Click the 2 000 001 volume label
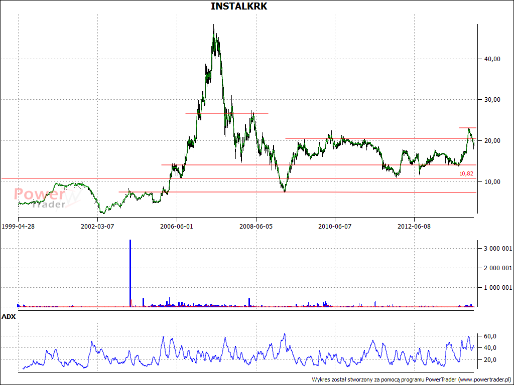The height and width of the screenshot is (385, 514). click(498, 269)
